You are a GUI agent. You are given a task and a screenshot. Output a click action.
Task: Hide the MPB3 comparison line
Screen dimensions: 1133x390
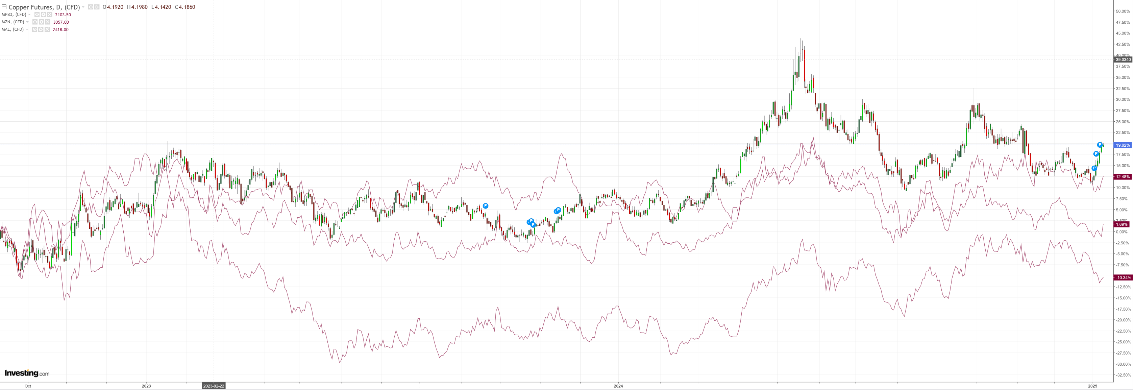pyautogui.click(x=37, y=15)
